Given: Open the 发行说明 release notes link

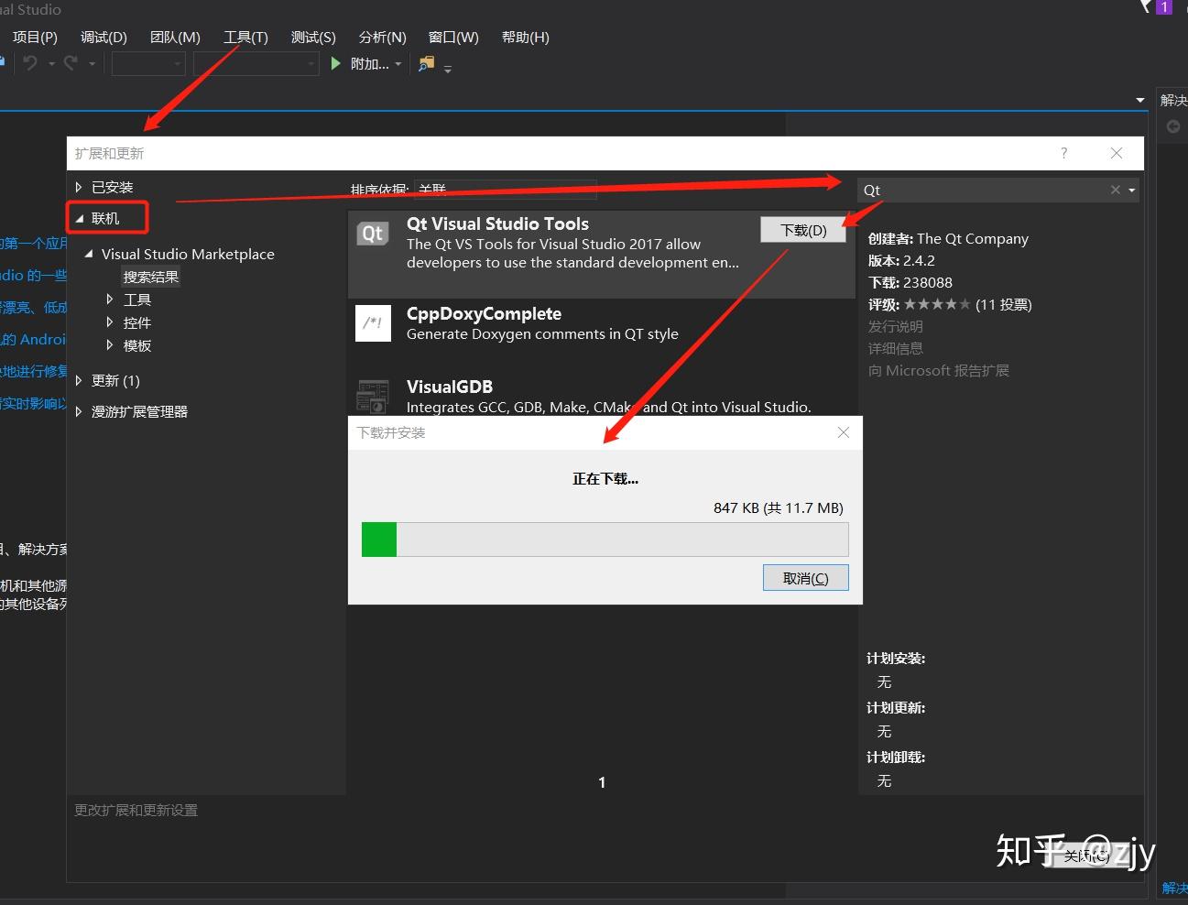Looking at the screenshot, I should coord(896,326).
